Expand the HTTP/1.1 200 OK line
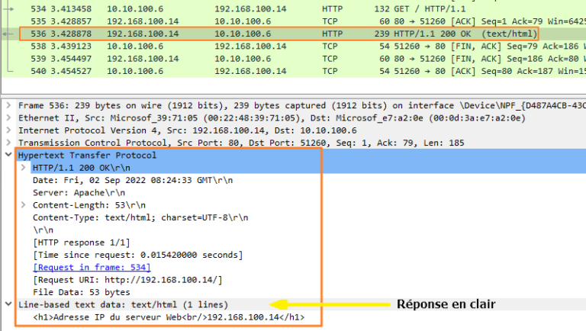586x331 pixels. click(x=23, y=167)
